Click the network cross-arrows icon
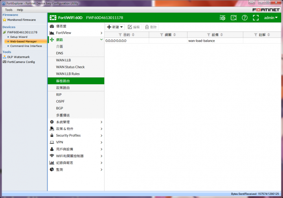Image resolution: width=283 pixels, height=198 pixels. [52, 40]
